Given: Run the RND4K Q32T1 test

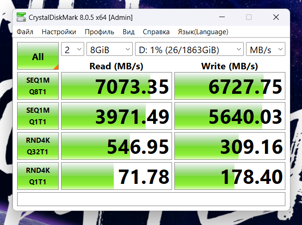Looking at the screenshot, I should (38, 146).
